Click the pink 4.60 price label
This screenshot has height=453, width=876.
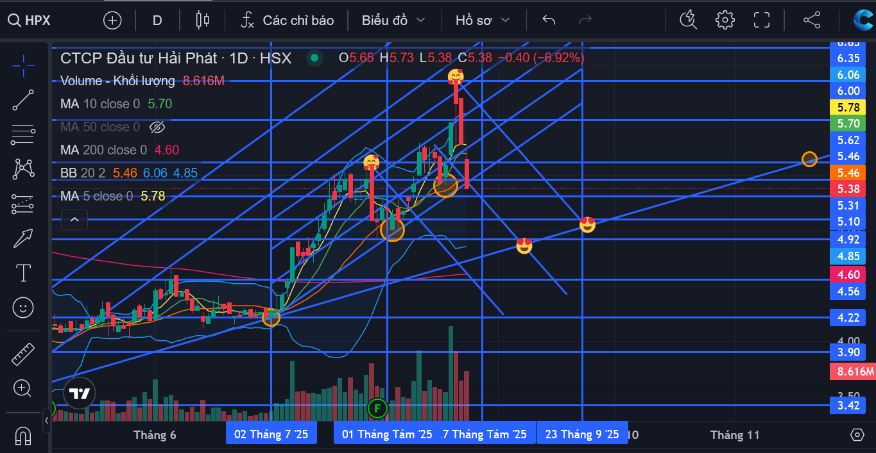pos(848,275)
